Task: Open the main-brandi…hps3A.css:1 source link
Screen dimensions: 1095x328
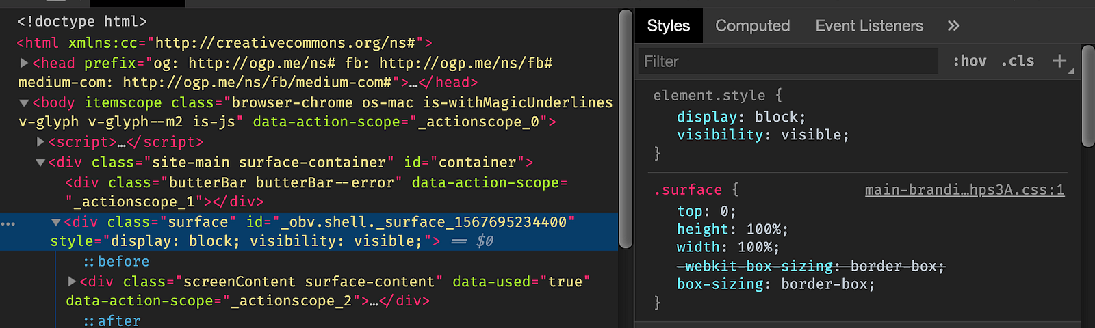Action: [964, 190]
